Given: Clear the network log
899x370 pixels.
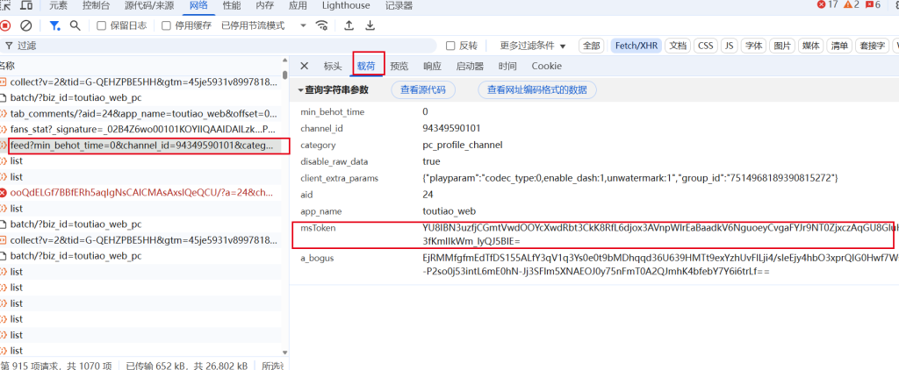Looking at the screenshot, I should [26, 25].
